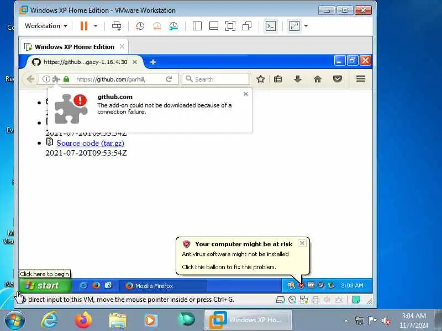The height and width of the screenshot is (331, 442).
Task: Open the Firefox hamburger menu
Action: (361, 79)
